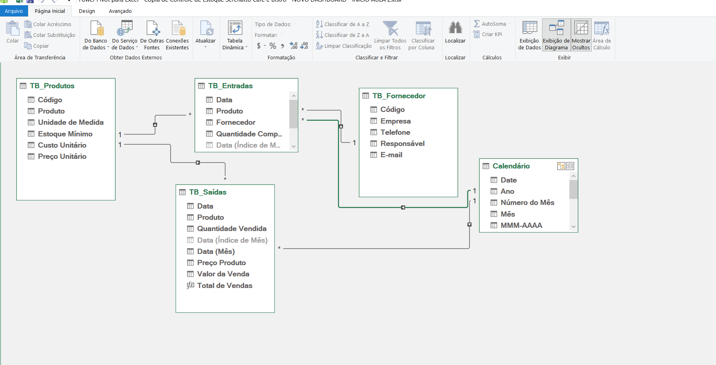This screenshot has height=365, width=716.
Task: Select Valor da Venda field
Action: (x=223, y=274)
